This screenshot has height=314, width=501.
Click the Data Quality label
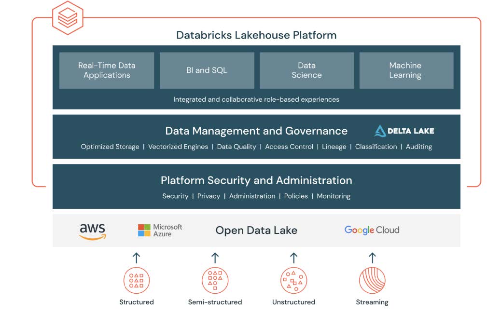[237, 147]
